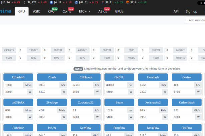Image resolution: width=205 pixels, height=136 pixels.
Task: Expand the ETC+ dropdown menu
Action: point(85,11)
